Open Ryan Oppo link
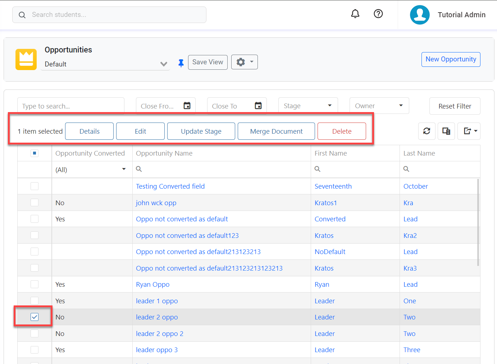Screen dimensions: 497x364 152,284
